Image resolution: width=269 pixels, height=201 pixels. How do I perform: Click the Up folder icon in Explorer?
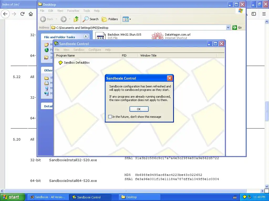(x=76, y=19)
